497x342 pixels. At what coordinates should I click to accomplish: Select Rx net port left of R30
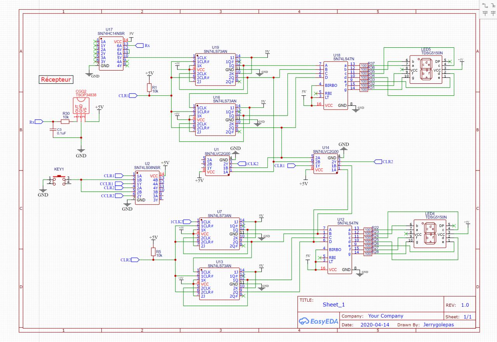[x=36, y=122]
